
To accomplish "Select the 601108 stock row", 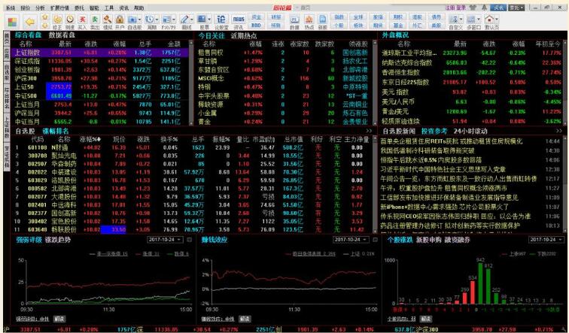I will pos(193,147).
